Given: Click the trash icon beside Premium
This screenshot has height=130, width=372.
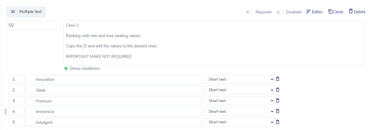Looking at the screenshot, I should click(x=277, y=101).
